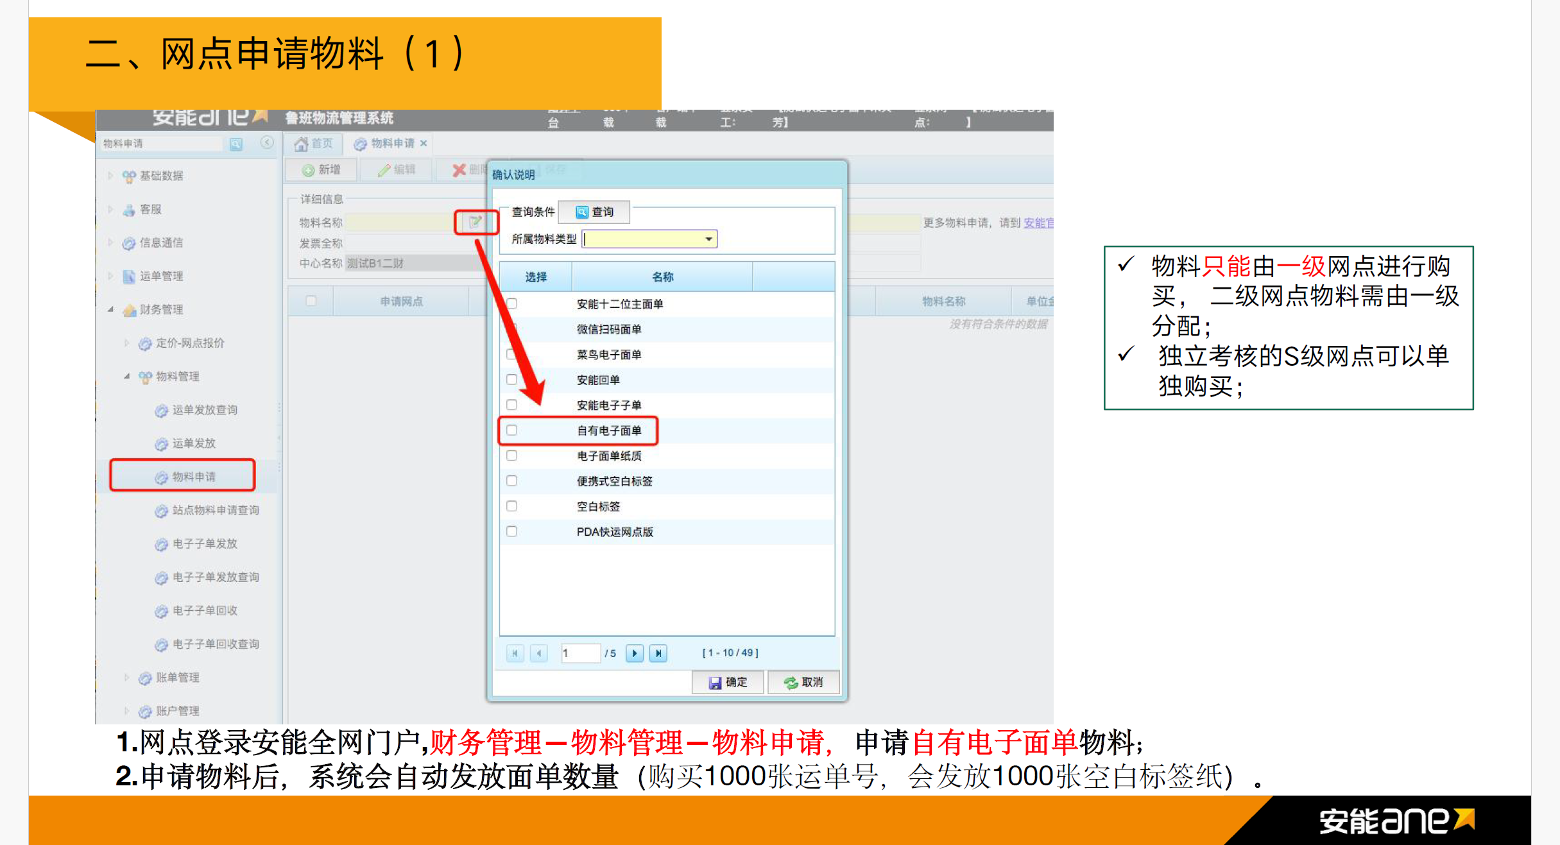Toggle the select-all checkbox in 申请网点 header
Screen dimensions: 1560x845
(x=311, y=301)
